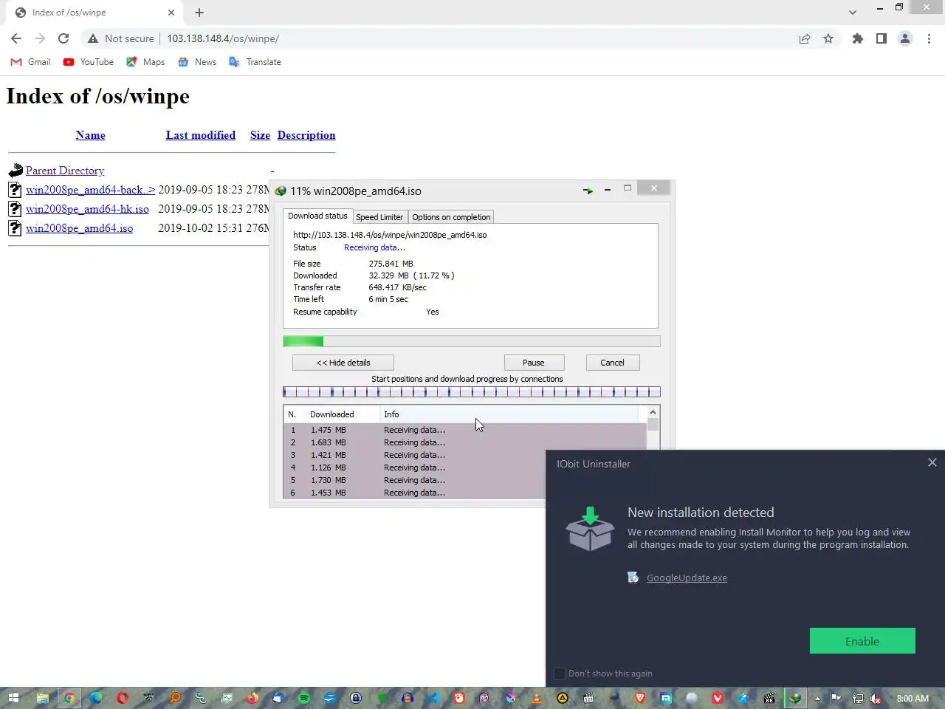This screenshot has width=945, height=709.
Task: Download win2008pe_amd64-back file link
Action: tap(90, 190)
